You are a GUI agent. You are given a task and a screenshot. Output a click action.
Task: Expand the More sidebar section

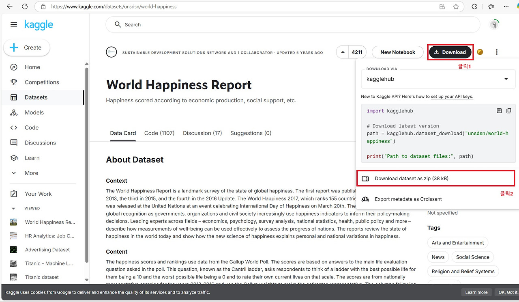point(31,173)
